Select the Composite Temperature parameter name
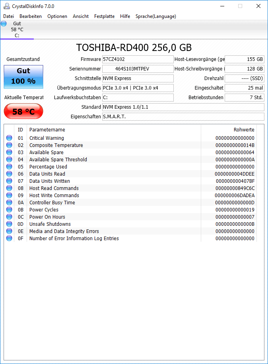The height and width of the screenshot is (364, 268). pyautogui.click(x=56, y=145)
